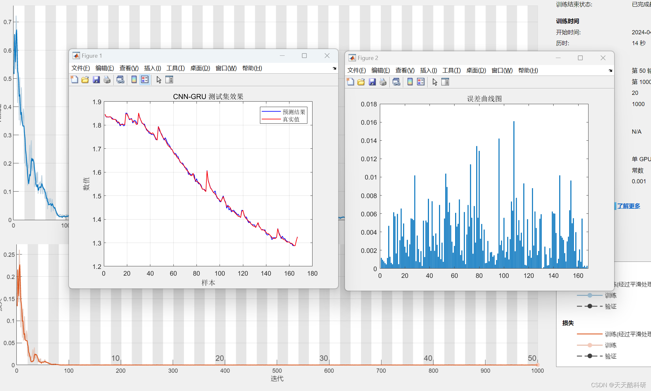Image resolution: width=651 pixels, height=391 pixels.
Task: Open the 文件(F) menu in Figure 1
Action: 80,68
